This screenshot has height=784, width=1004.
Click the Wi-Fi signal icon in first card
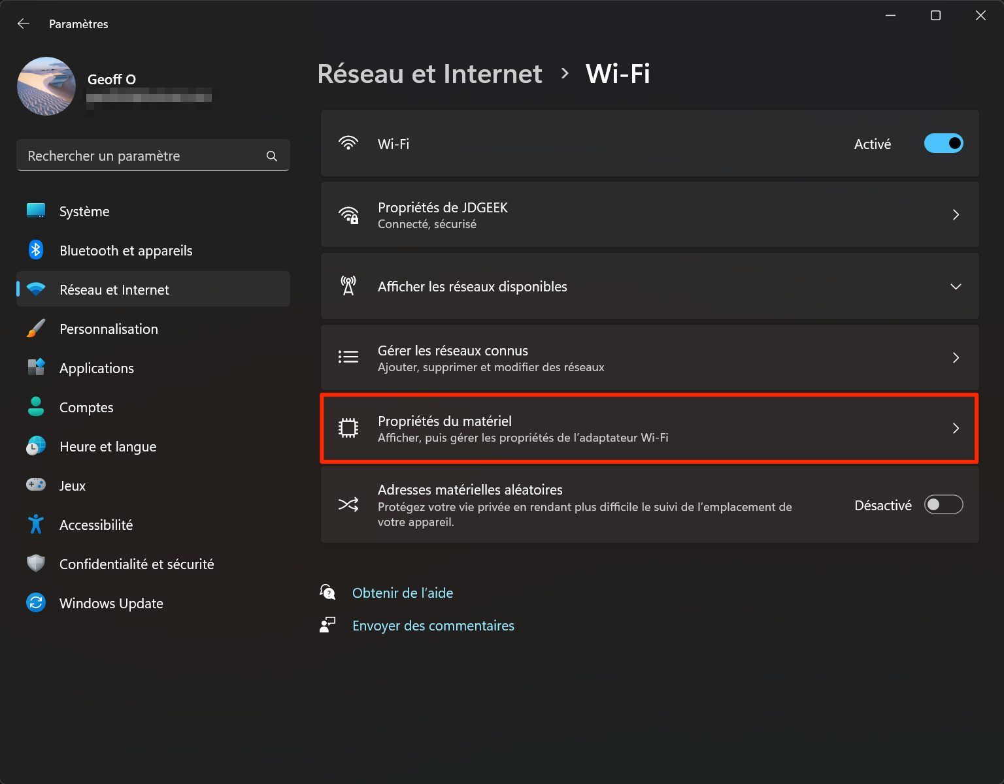coord(348,143)
